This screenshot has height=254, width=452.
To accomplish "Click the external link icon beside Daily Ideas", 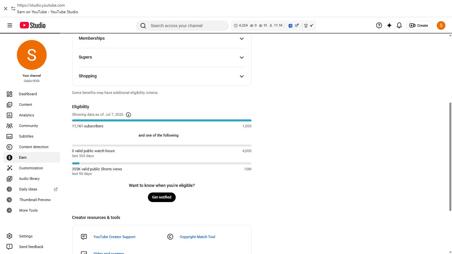I will point(56,189).
